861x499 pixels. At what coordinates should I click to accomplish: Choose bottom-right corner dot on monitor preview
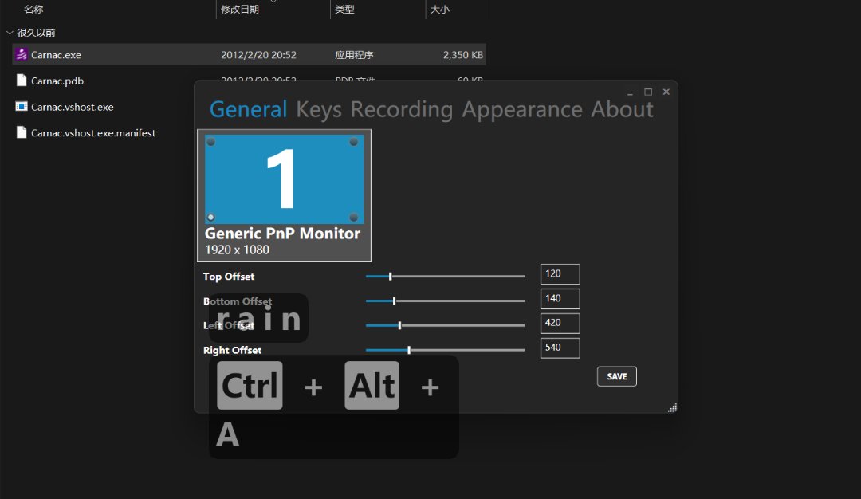[x=353, y=217]
